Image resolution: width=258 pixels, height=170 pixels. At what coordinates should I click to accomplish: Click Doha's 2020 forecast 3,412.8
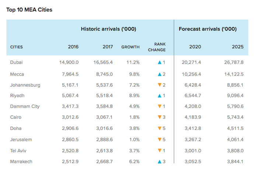pyautogui.click(x=193, y=128)
